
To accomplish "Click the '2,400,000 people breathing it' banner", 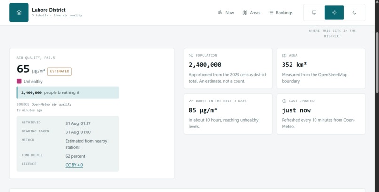I will click(68, 92).
